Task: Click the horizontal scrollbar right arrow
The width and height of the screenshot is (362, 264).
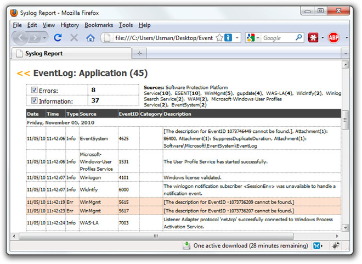Action: coord(337,236)
